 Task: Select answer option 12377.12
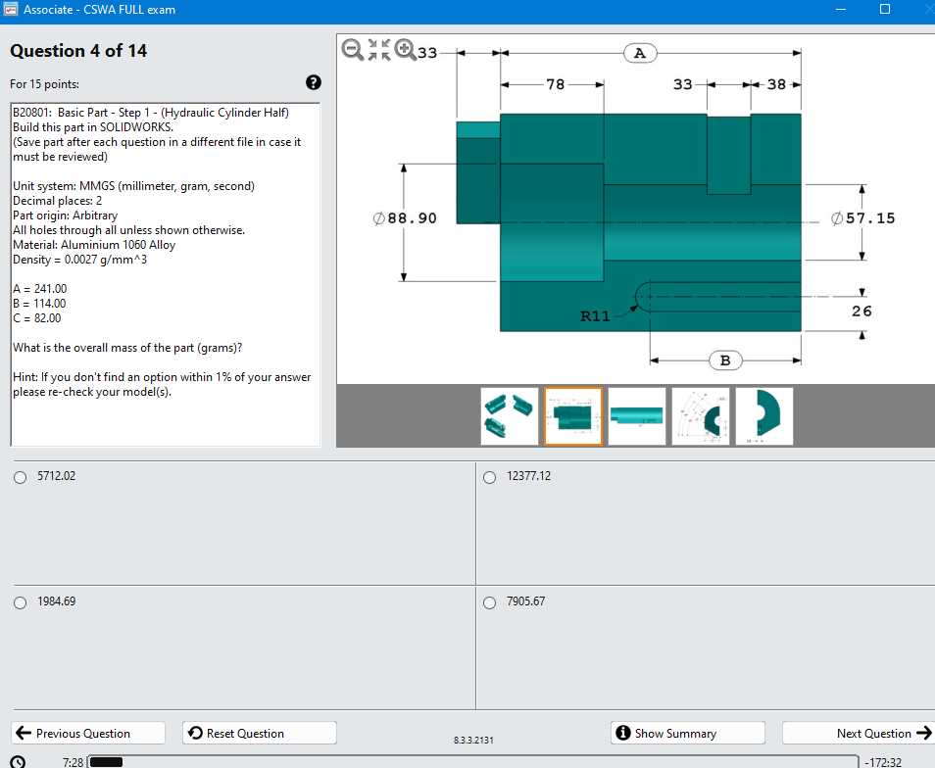490,477
